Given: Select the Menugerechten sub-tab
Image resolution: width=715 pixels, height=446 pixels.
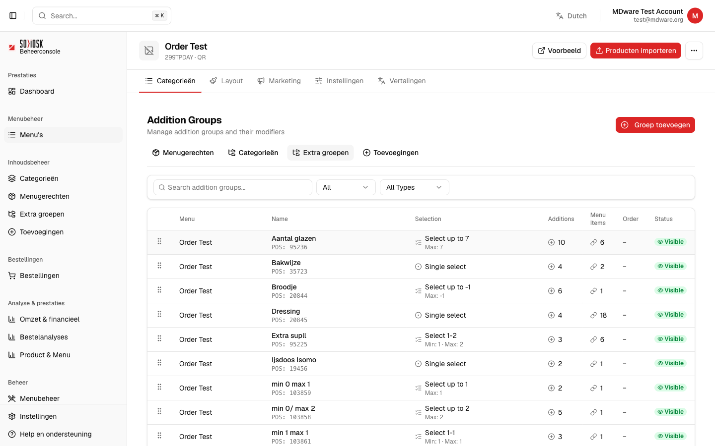Looking at the screenshot, I should click(x=183, y=153).
